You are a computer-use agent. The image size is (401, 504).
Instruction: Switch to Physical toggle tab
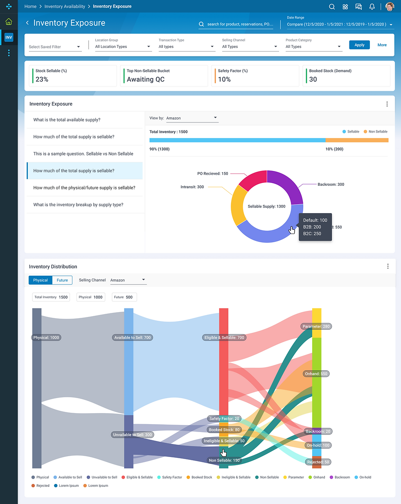tap(41, 280)
